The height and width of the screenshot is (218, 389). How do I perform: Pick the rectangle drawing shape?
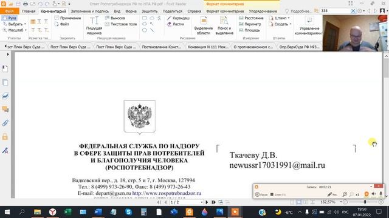pyautogui.click(x=145, y=18)
